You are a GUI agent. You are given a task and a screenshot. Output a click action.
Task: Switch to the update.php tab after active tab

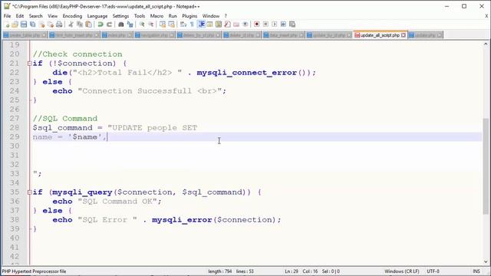tap(425, 35)
